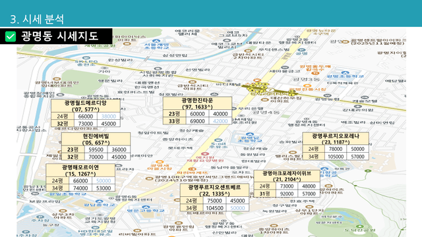Select the brown 금방석시티 2차아파트 marker
The width and height of the screenshot is (422, 237).
click(248, 51)
